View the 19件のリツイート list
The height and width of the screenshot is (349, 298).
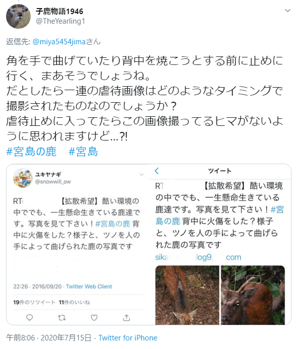pos(34,302)
